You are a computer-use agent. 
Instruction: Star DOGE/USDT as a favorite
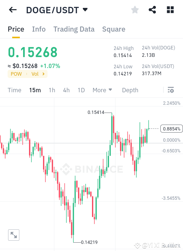coord(135,10)
